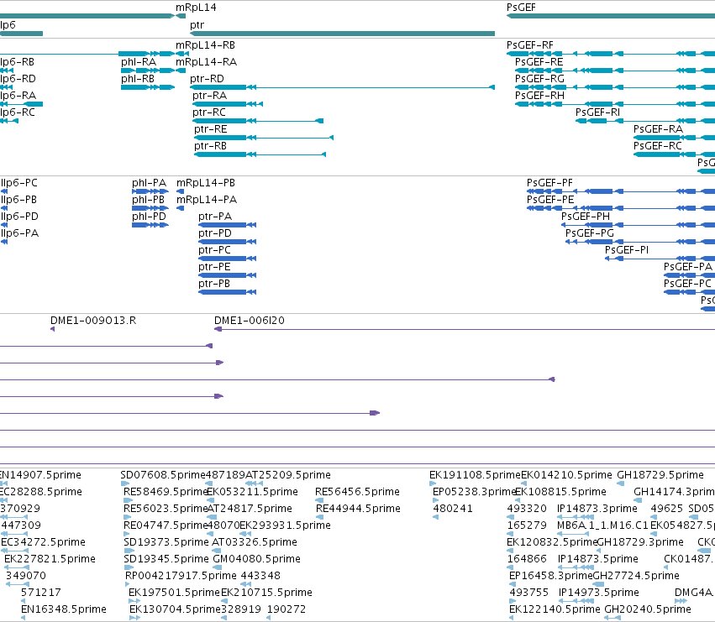The height and width of the screenshot is (622, 715).
Task: Click the EK191108.5prime EST label
Action: 476,476
